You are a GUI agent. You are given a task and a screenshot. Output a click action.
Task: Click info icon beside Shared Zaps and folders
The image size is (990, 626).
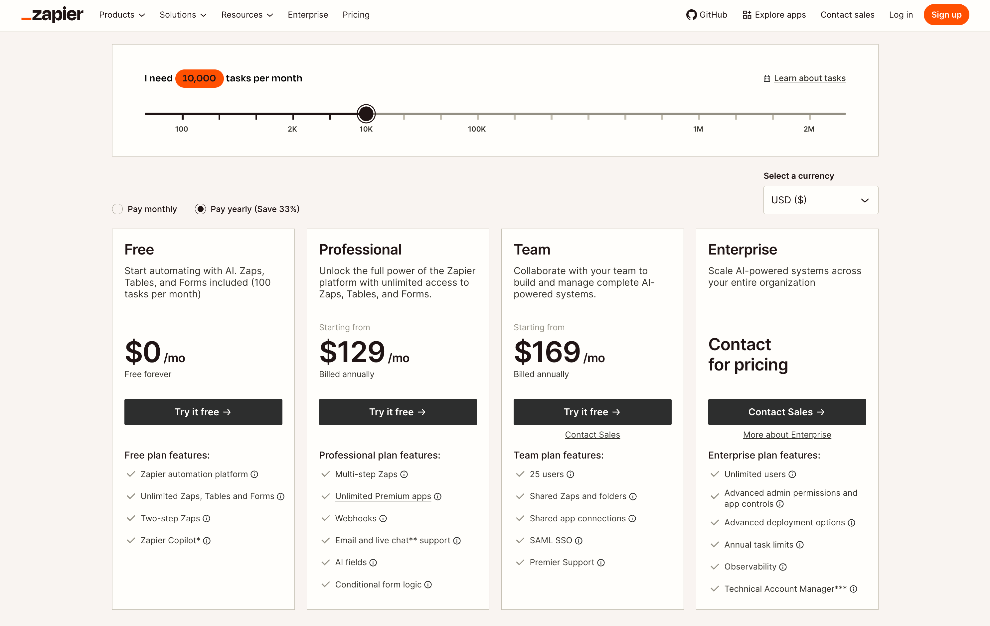633,497
